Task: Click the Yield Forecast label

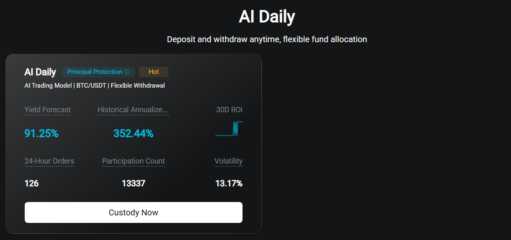Action: pos(48,110)
